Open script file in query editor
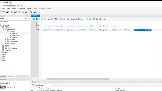162x91 pixels. coord(34,19)
